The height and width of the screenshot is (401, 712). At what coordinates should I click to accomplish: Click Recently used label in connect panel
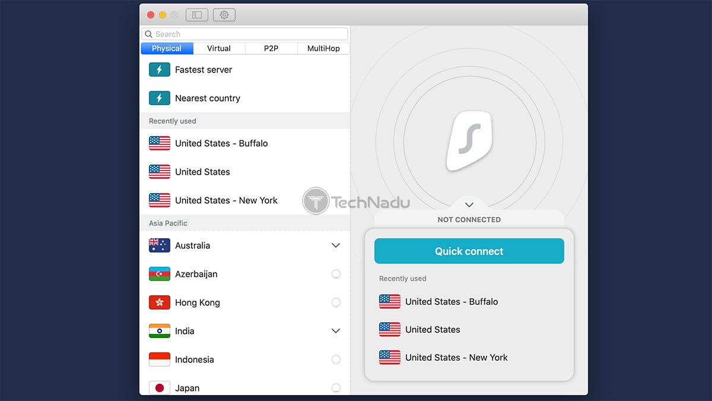(x=403, y=279)
